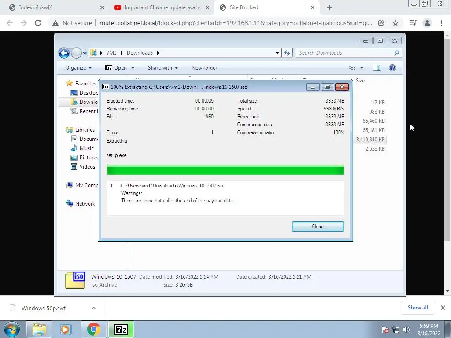Expand the Open button dropdown arrow
Image resolution: width=451 pixels, height=338 pixels.
[x=133, y=68]
